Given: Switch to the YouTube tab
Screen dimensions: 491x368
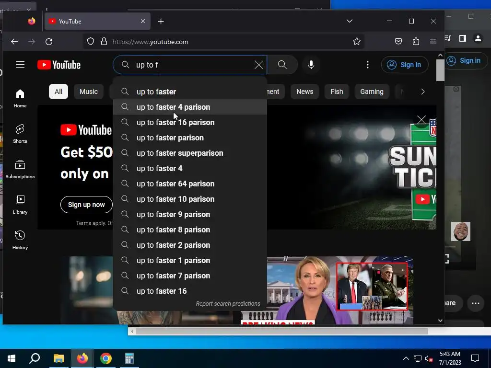Looking at the screenshot, I should (97, 21).
